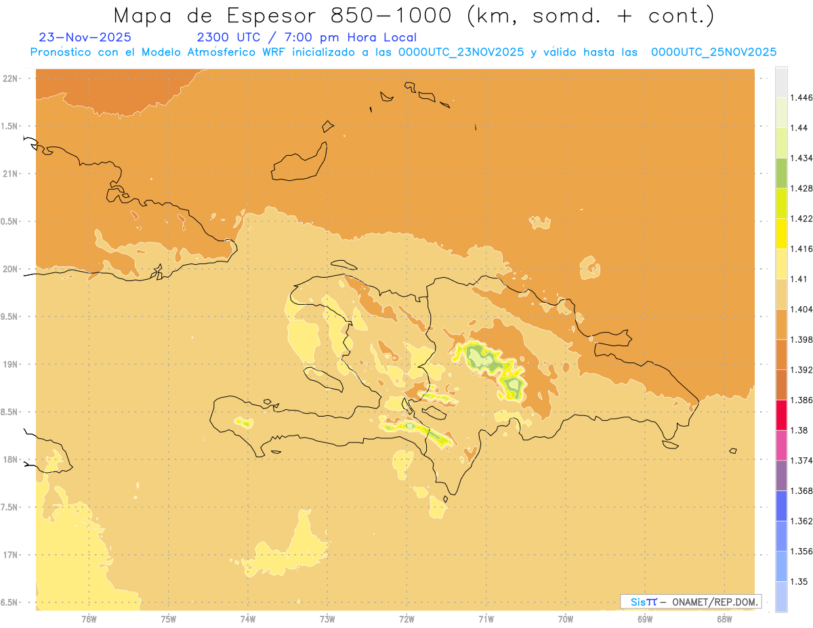Screen dimensions: 813x628
Task: Pick the pink 1.374–1.38 legend swatch
Action: tap(781, 445)
